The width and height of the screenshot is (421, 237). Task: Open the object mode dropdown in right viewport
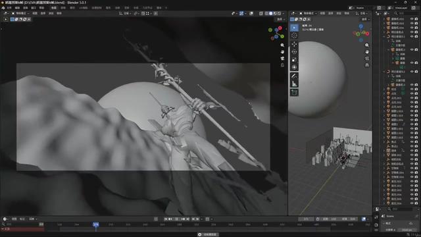(x=309, y=13)
